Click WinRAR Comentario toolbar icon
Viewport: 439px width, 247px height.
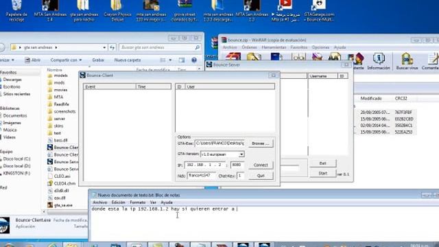(x=431, y=61)
